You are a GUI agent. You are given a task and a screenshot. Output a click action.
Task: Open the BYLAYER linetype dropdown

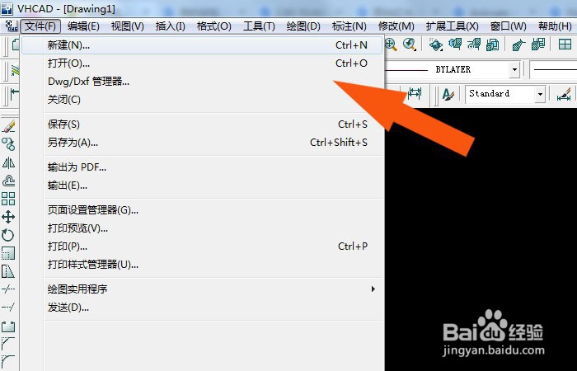[x=514, y=69]
